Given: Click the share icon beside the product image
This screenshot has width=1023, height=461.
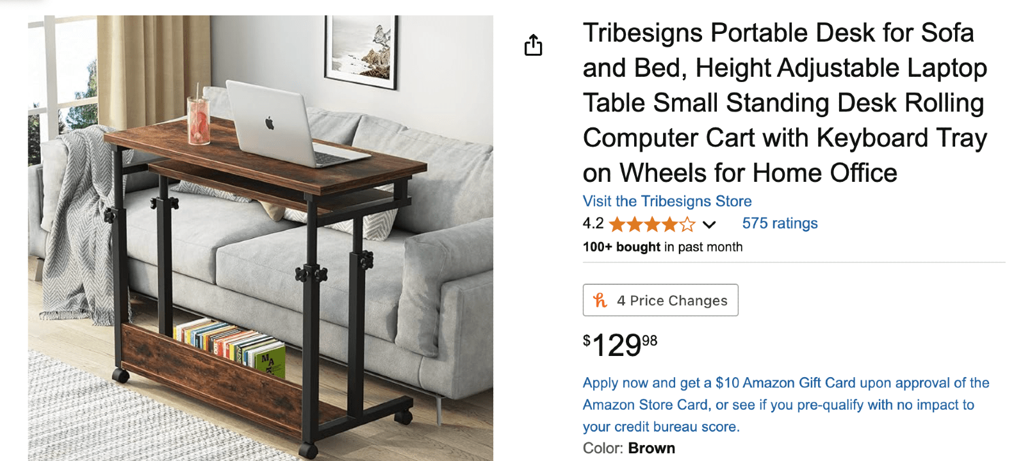Looking at the screenshot, I should (533, 45).
